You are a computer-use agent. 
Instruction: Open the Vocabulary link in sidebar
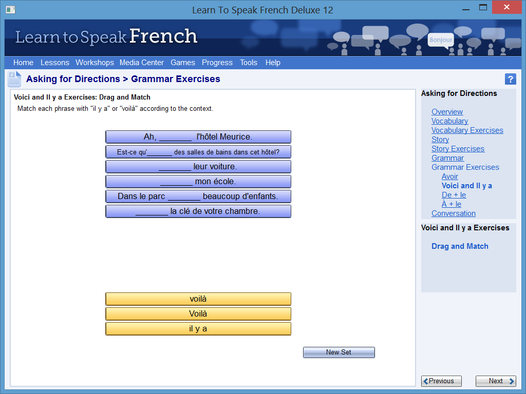click(x=449, y=121)
